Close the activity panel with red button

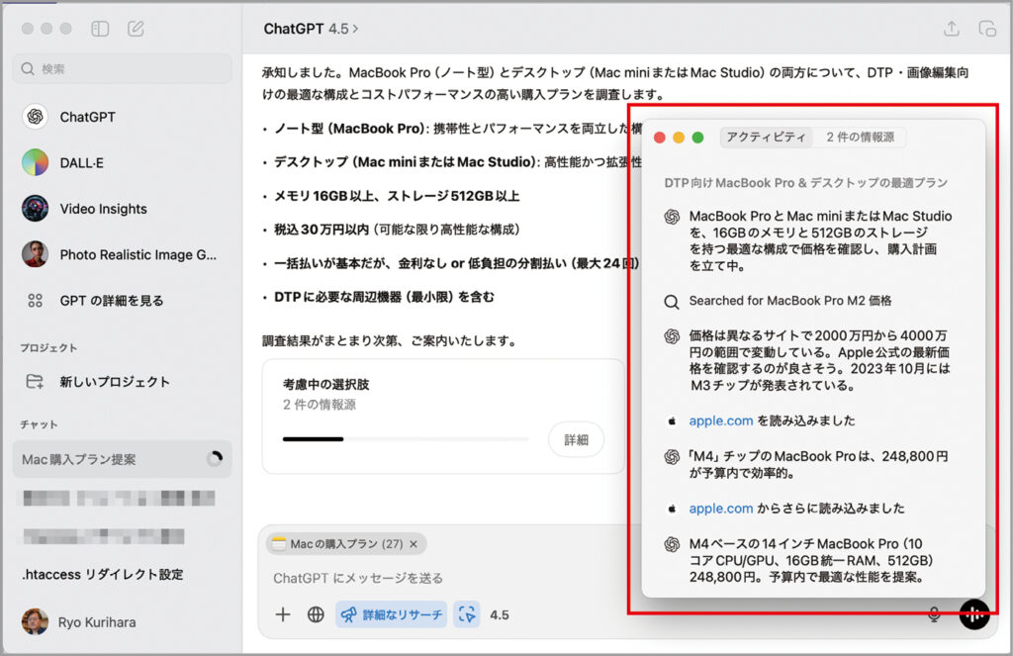pyautogui.click(x=660, y=137)
